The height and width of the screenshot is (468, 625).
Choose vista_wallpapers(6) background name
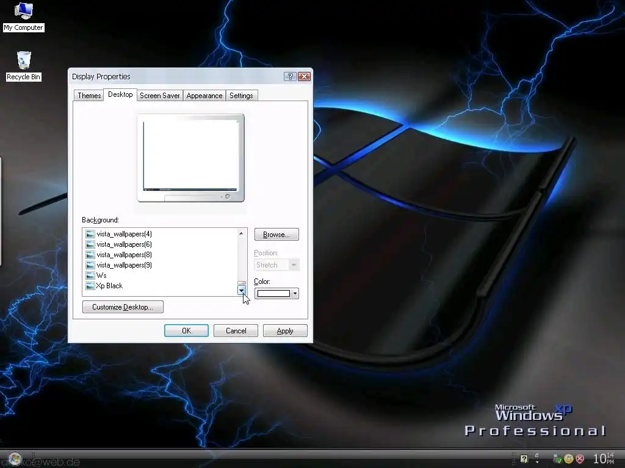124,244
